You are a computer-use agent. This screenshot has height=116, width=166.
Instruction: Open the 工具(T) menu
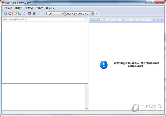point(39,8)
